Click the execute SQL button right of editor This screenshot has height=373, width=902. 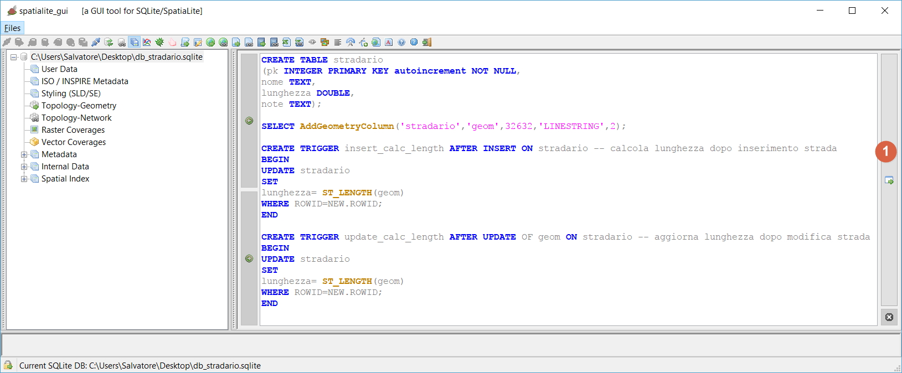889,180
